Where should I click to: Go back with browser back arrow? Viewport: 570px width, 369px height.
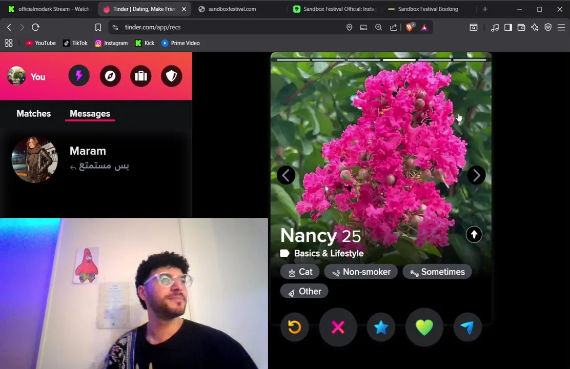pyautogui.click(x=9, y=27)
